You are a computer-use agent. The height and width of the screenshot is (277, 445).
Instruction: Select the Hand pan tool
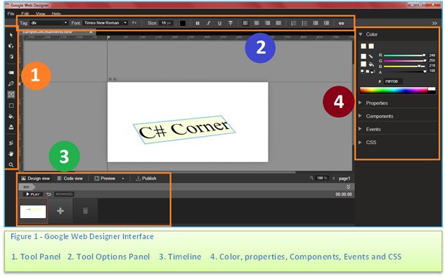coord(11,154)
